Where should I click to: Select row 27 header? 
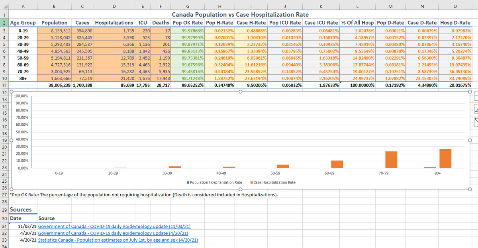click(x=4, y=195)
